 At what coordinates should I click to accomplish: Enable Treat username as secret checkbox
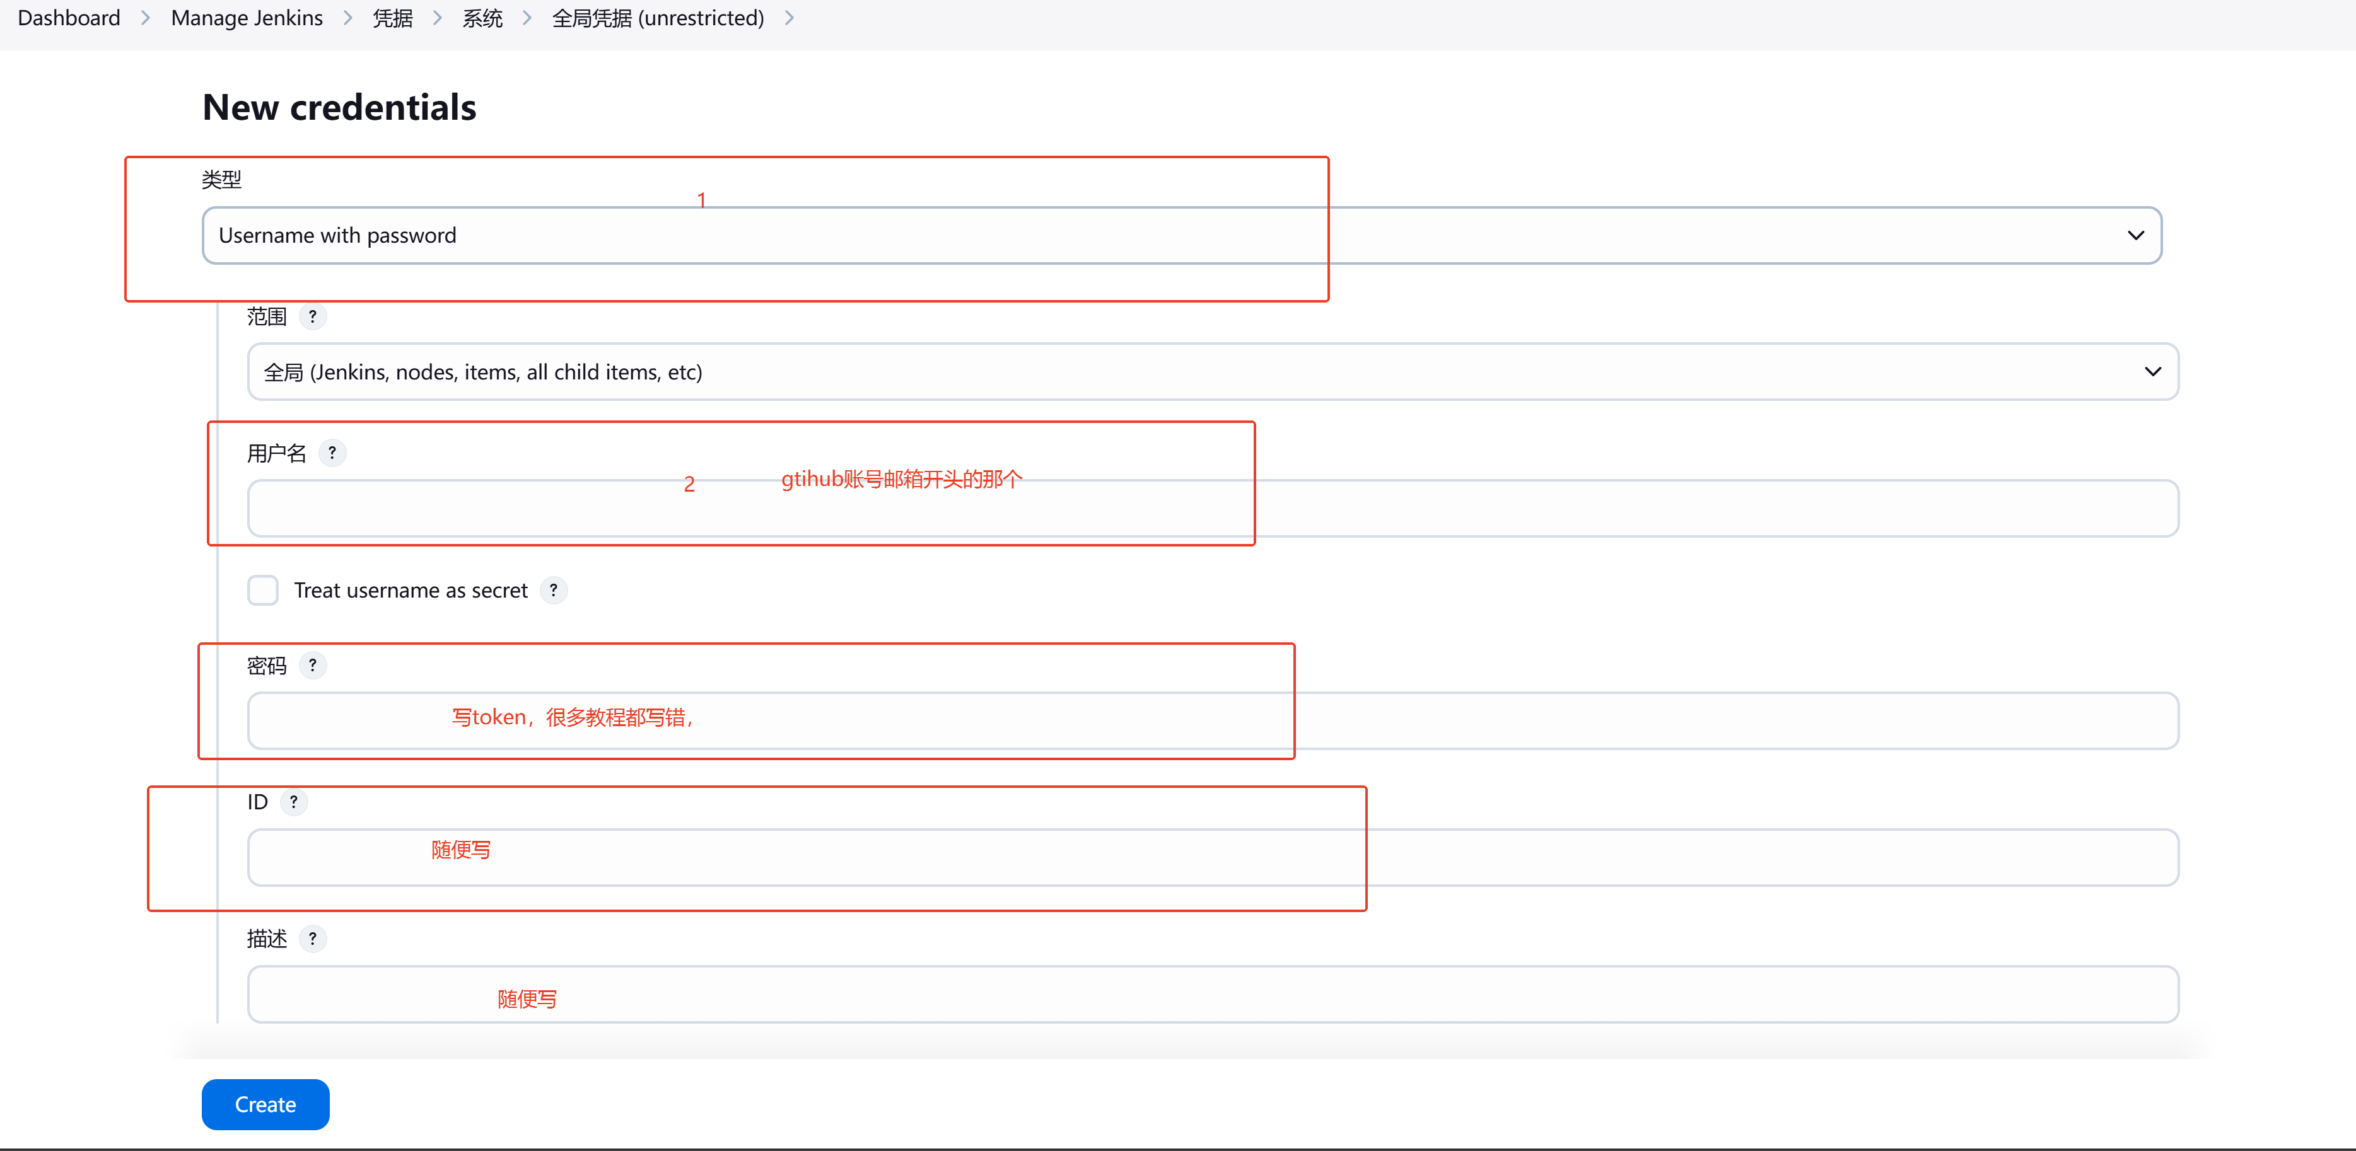pos(264,591)
